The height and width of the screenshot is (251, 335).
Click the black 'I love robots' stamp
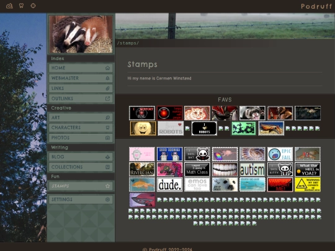(204, 128)
